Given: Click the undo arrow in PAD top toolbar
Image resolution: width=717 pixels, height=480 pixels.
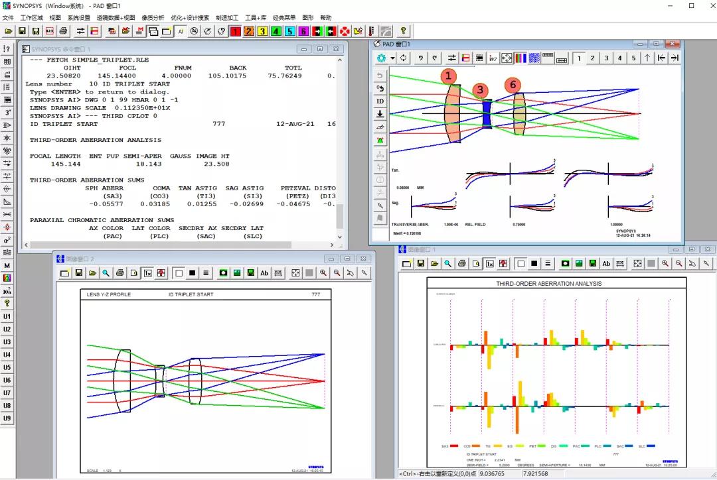Looking at the screenshot, I should (421, 58).
